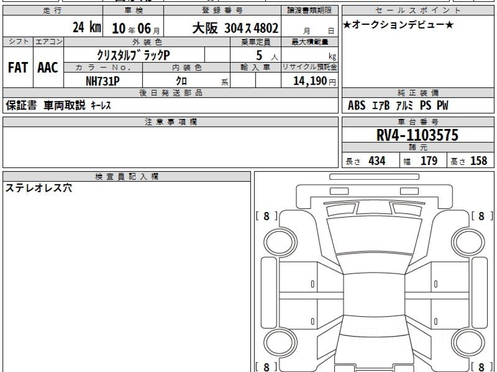This screenshot has height=372, width=497.
Task: Click registration number "大阪 304ス4802"
Action: (235, 28)
